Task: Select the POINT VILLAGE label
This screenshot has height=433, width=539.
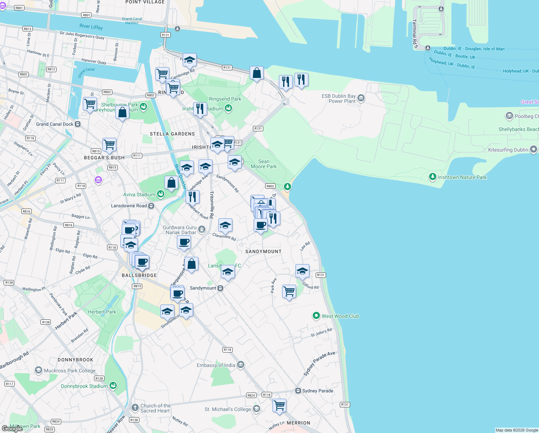Action: (x=145, y=2)
